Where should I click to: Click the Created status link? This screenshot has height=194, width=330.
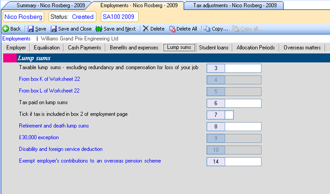point(83,17)
